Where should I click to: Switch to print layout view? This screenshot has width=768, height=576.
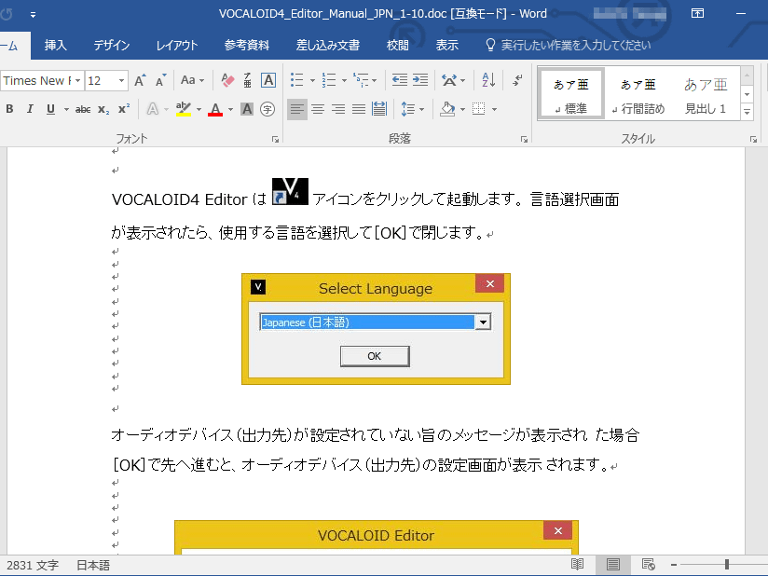612,565
